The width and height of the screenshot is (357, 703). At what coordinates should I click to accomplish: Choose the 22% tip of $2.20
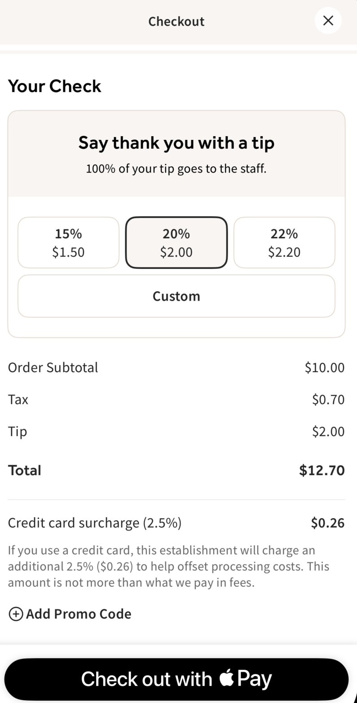pos(284,243)
